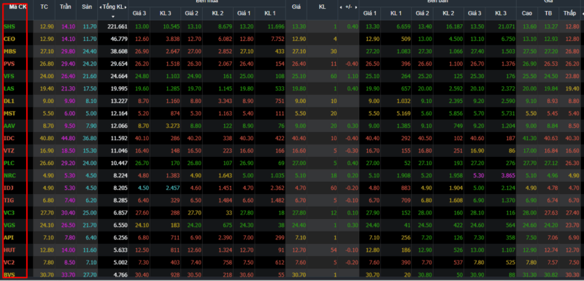Screen dimensions: 584x281
Task: Select the Cao price column header
Action: 527,14
